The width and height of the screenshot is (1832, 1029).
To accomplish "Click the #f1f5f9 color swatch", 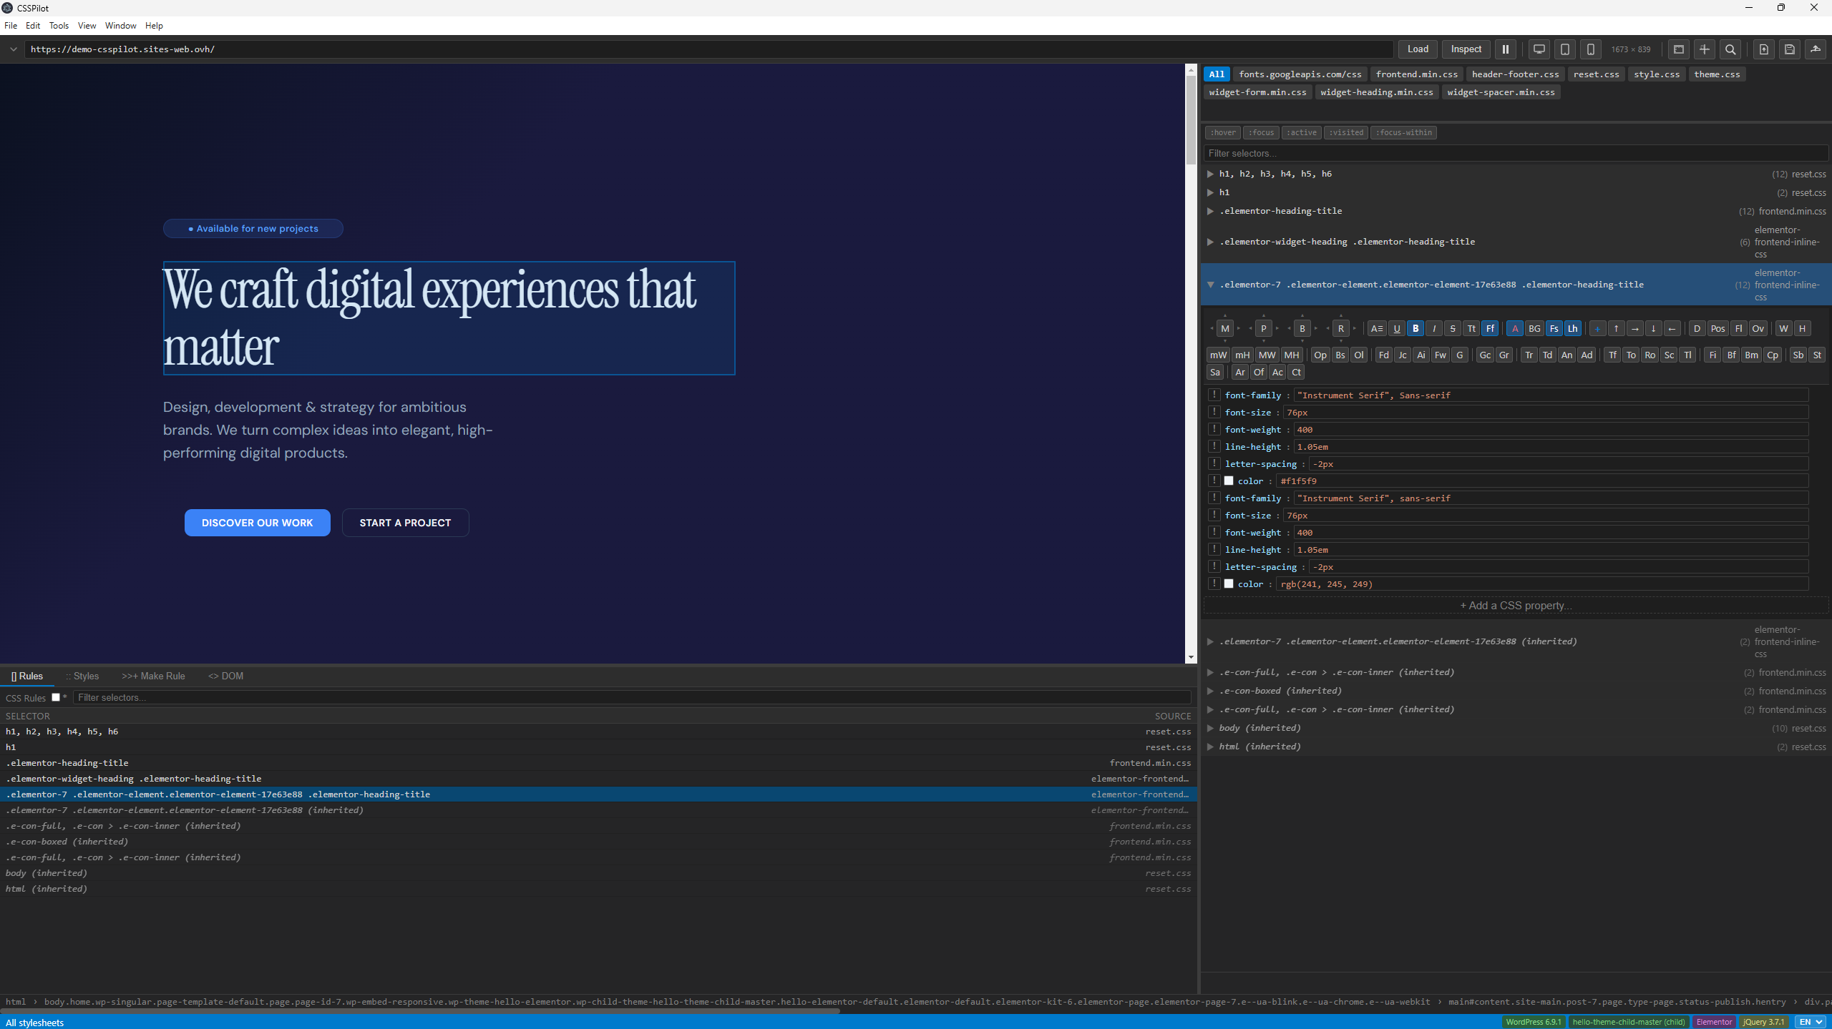I will click(1229, 481).
